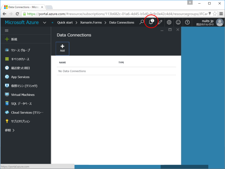The height and width of the screenshot is (169, 225).
Task: Open the help question mark icon
Action: [187, 22]
